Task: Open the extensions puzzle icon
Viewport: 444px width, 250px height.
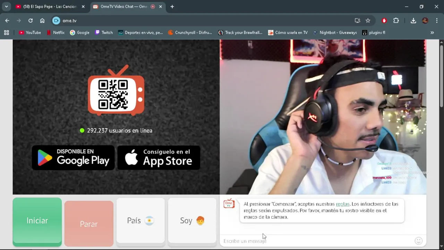Action: tap(396, 20)
